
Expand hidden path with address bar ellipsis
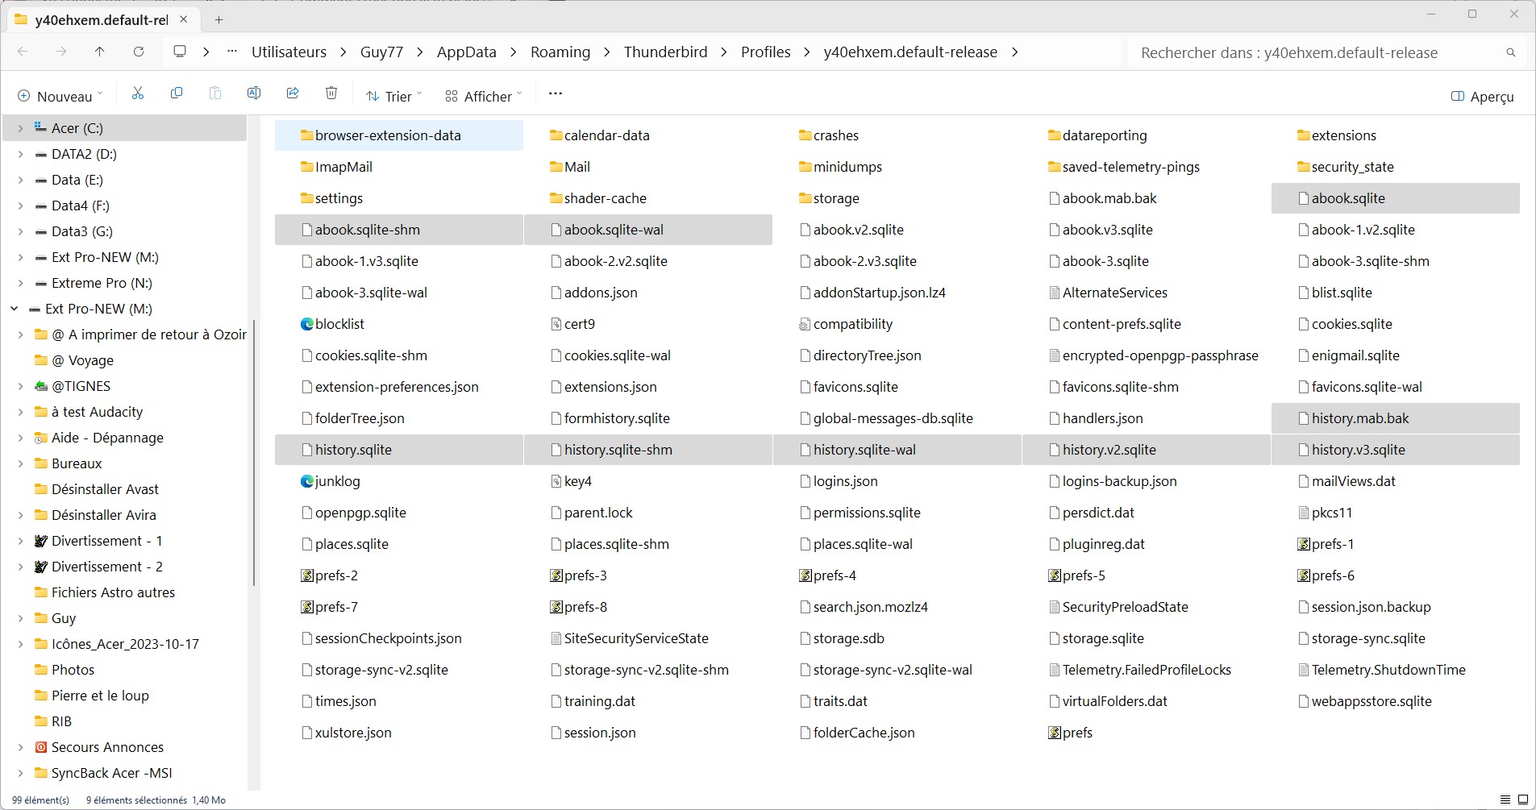(232, 52)
